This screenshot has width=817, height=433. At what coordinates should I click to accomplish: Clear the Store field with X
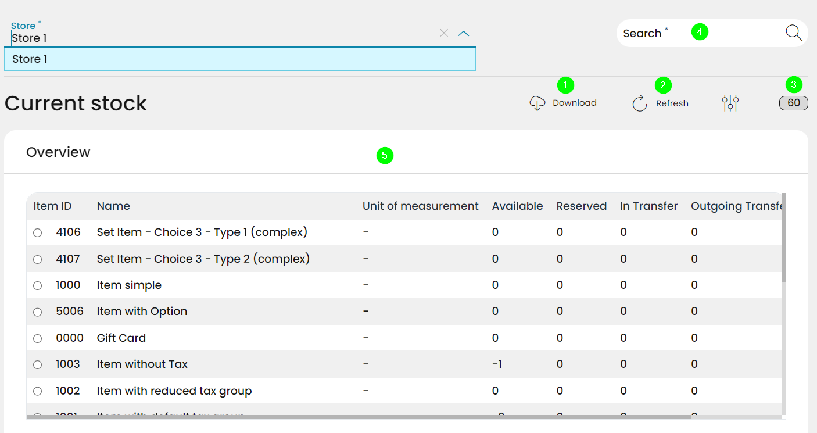[444, 33]
